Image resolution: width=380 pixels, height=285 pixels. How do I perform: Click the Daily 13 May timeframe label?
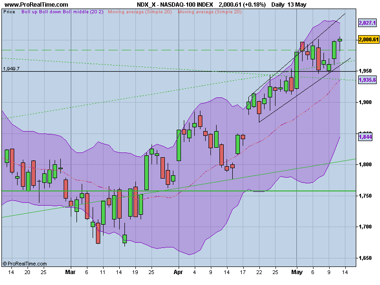coord(289,5)
